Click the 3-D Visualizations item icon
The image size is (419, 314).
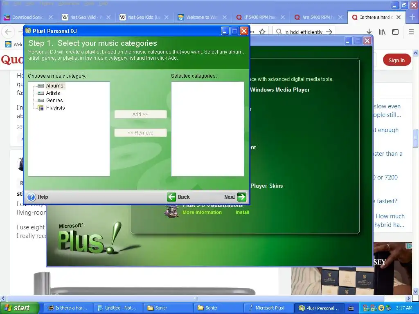(172, 211)
